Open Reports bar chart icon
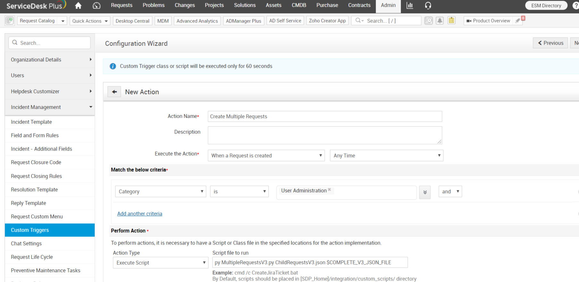 click(410, 5)
